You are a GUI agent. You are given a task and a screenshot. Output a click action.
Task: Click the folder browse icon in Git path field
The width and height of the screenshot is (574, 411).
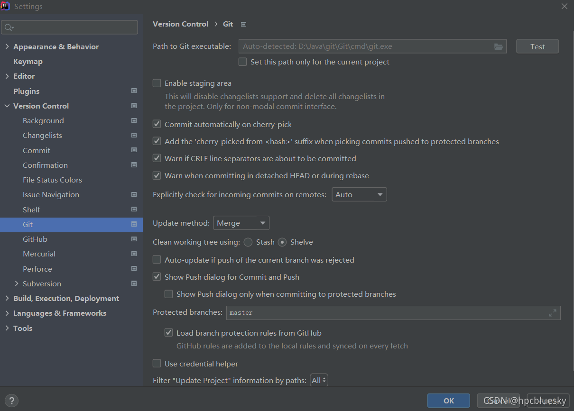tap(498, 46)
